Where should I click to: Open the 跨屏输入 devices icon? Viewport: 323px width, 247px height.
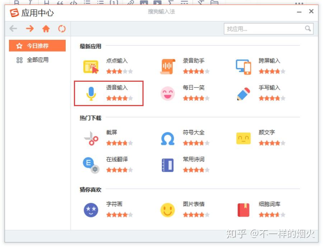coord(243,67)
